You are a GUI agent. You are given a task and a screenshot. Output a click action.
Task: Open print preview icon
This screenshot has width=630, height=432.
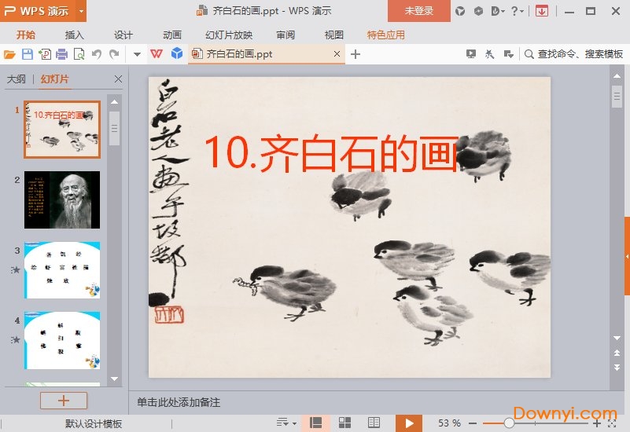coord(79,54)
